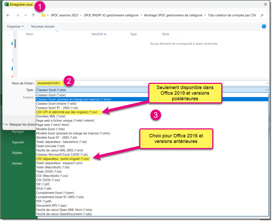Click Tuto création de comptes par CSV breadcrumb
The height and width of the screenshot is (222, 273).
pos(232,15)
